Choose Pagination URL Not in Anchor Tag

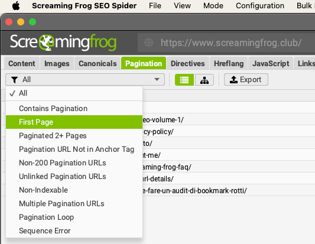point(74,149)
